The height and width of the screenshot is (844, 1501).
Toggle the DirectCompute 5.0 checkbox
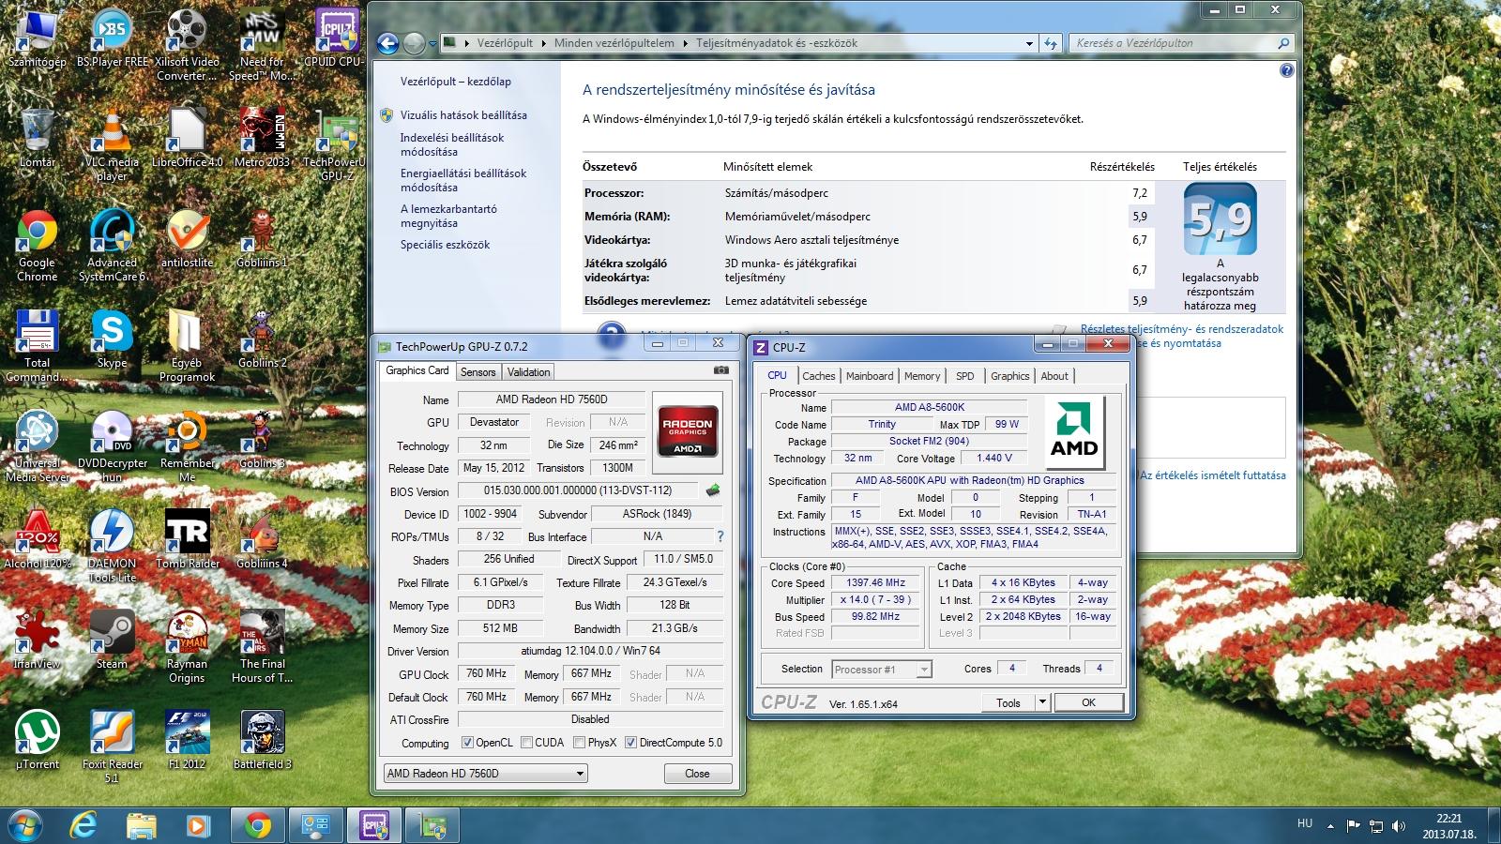[630, 743]
